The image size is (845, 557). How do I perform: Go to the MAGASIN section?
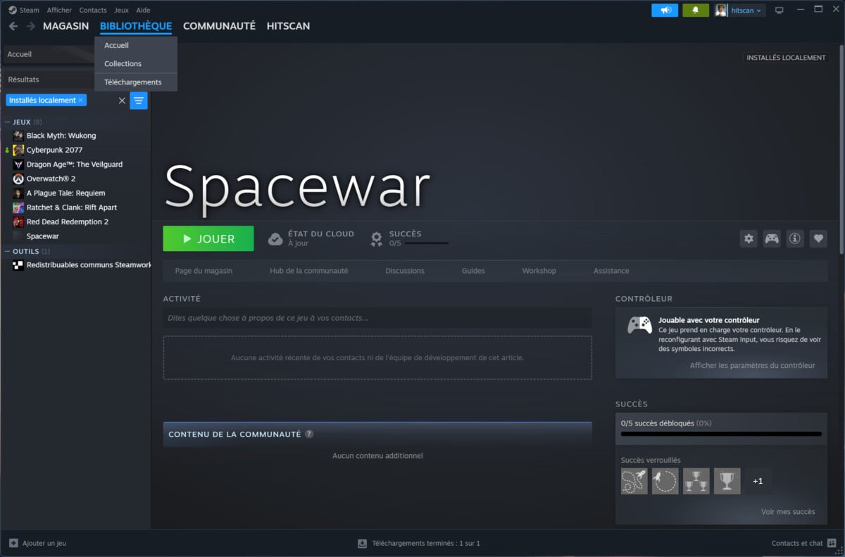(66, 26)
